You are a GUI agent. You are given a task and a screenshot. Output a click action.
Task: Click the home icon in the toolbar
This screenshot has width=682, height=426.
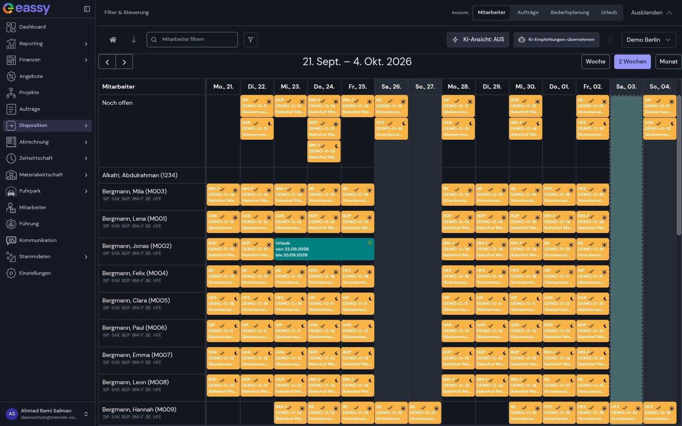point(113,40)
